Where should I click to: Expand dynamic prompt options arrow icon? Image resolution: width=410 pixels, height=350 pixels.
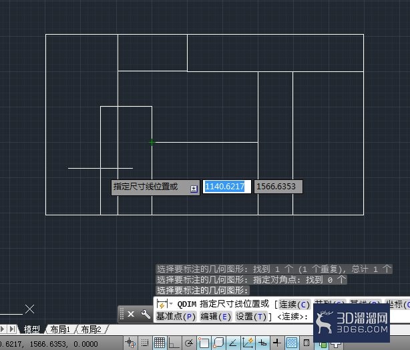click(194, 189)
